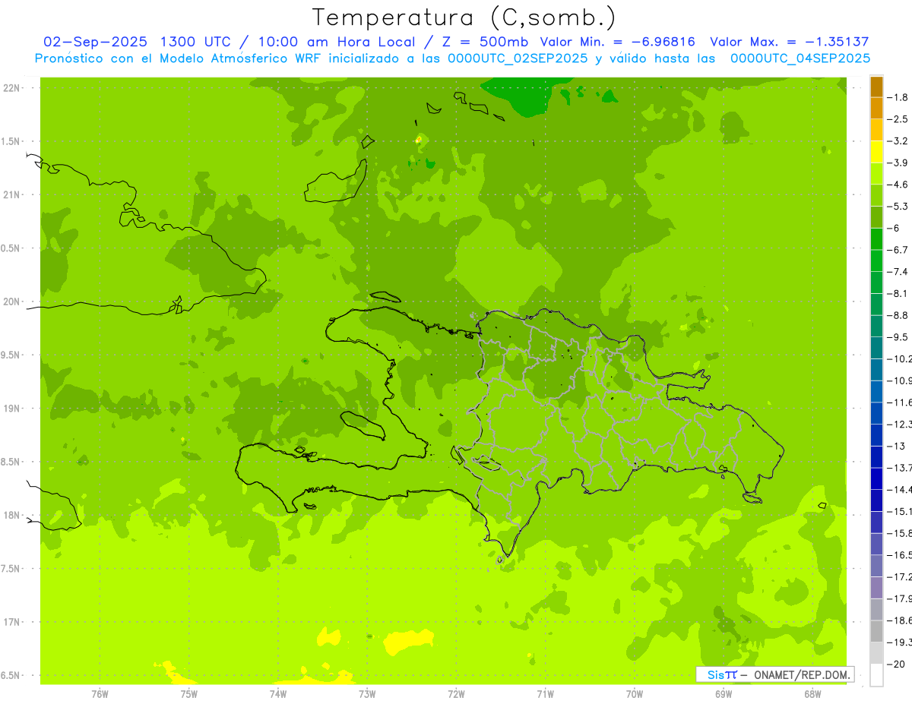The image size is (912, 704).
Task: Click the 68W longitude axis label
Action: coord(812,694)
